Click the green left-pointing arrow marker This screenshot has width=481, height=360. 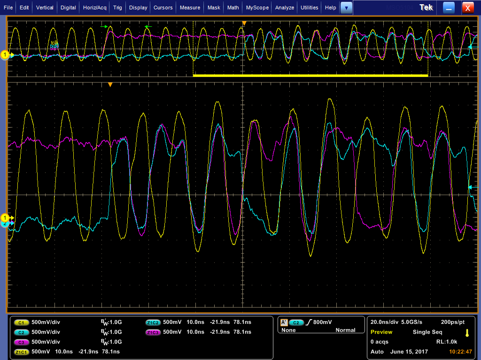[x=148, y=27]
